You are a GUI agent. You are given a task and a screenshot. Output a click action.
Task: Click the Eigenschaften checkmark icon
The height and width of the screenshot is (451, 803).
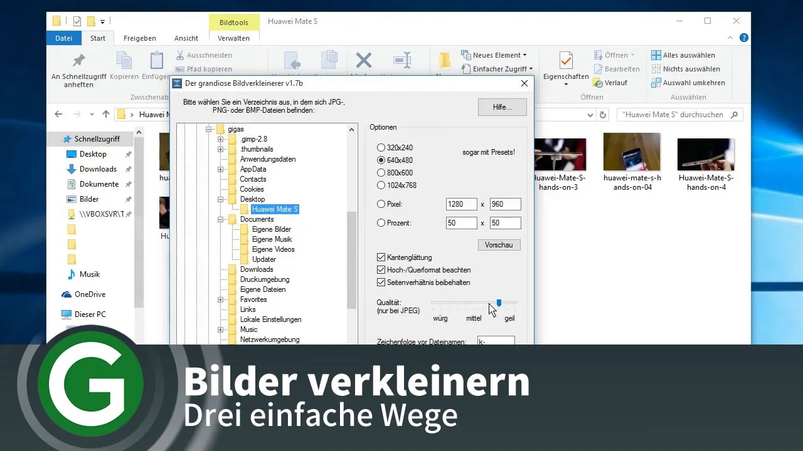click(566, 61)
